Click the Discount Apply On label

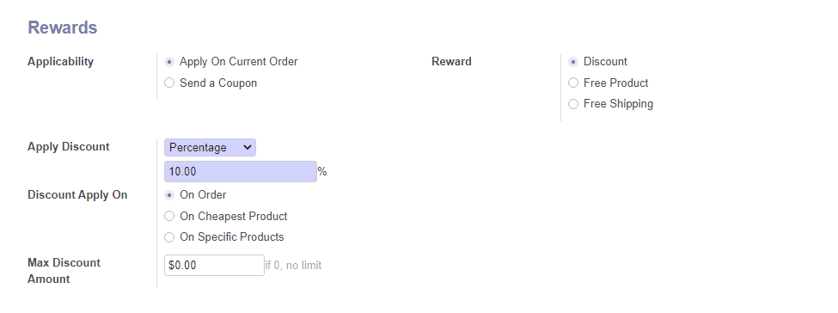77,194
